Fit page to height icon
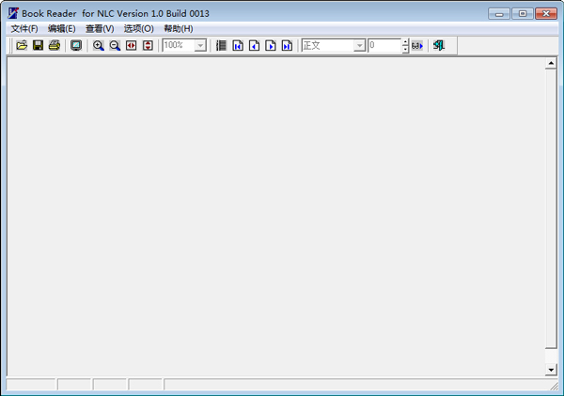The height and width of the screenshot is (396, 564). [x=148, y=45]
